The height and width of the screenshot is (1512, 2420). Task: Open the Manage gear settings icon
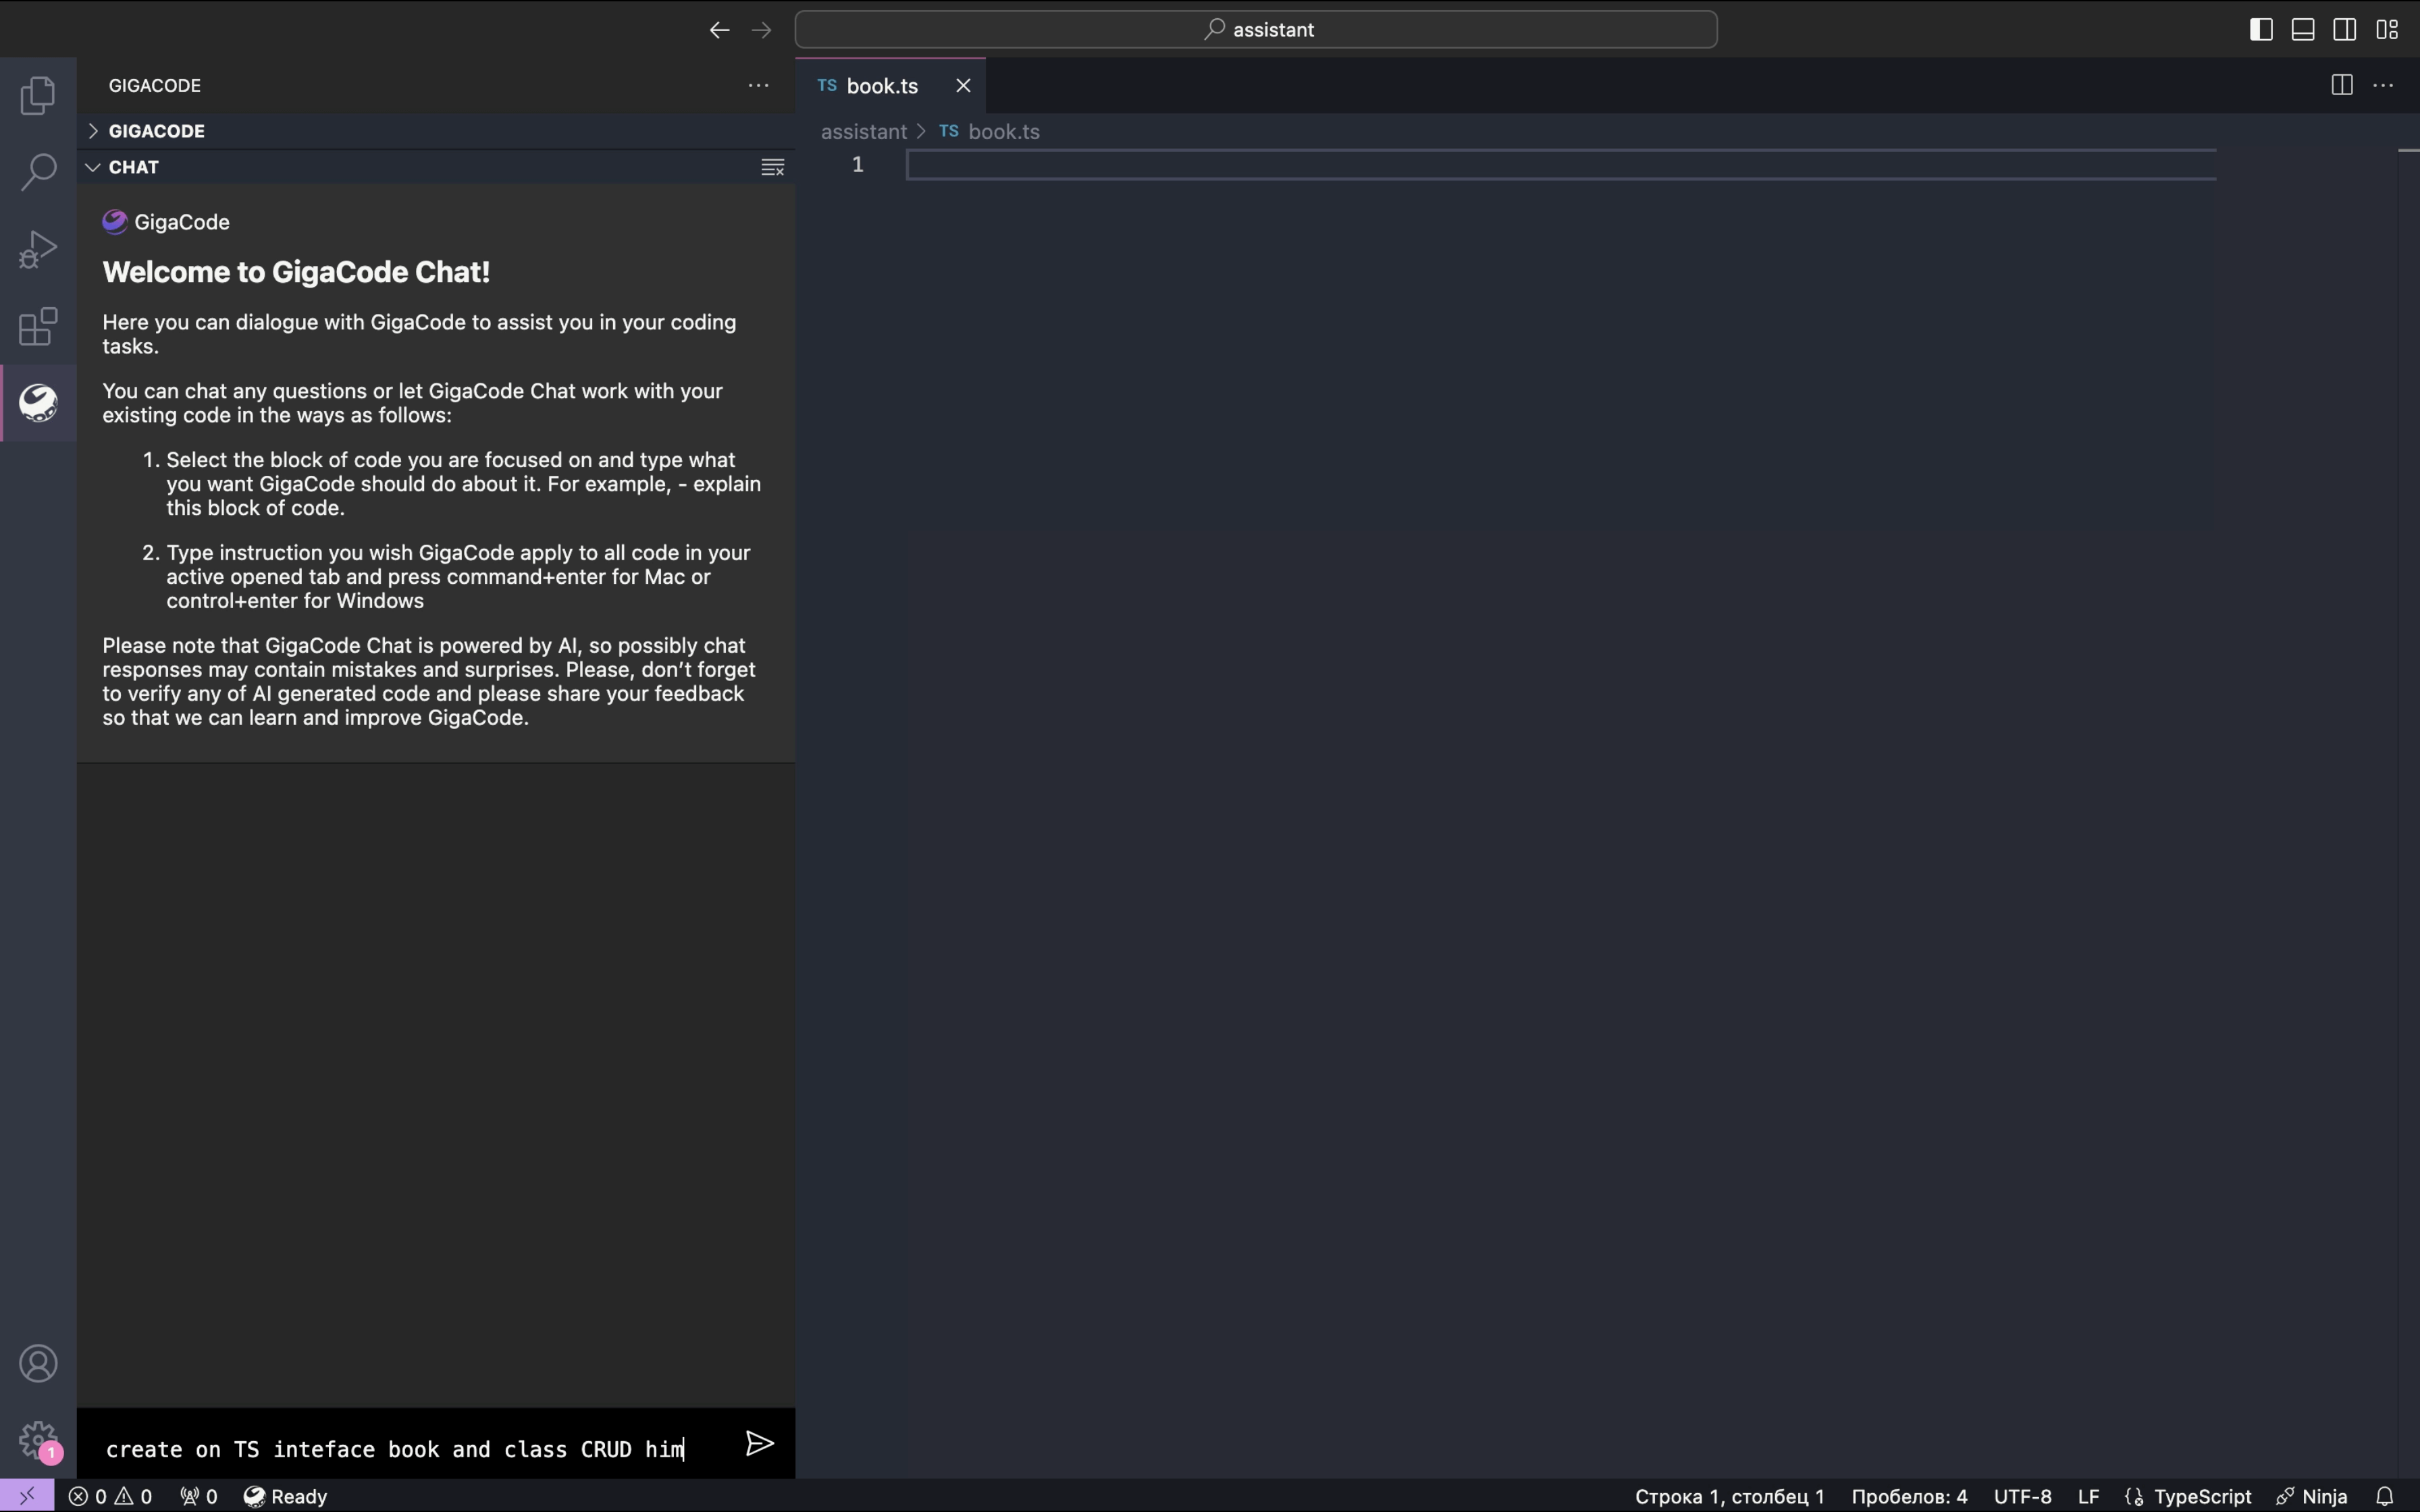(38, 1441)
